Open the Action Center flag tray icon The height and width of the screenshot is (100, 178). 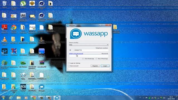[147, 98]
